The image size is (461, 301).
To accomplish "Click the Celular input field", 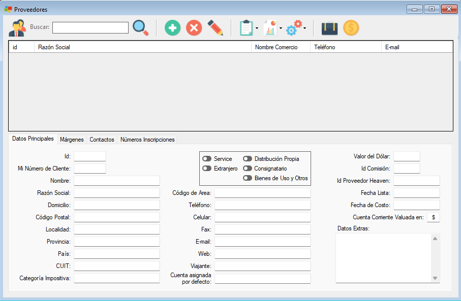I will coord(263,217).
